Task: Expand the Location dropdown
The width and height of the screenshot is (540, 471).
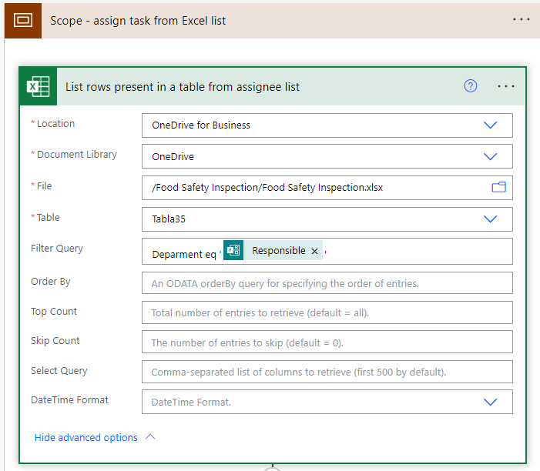Action: [x=491, y=125]
